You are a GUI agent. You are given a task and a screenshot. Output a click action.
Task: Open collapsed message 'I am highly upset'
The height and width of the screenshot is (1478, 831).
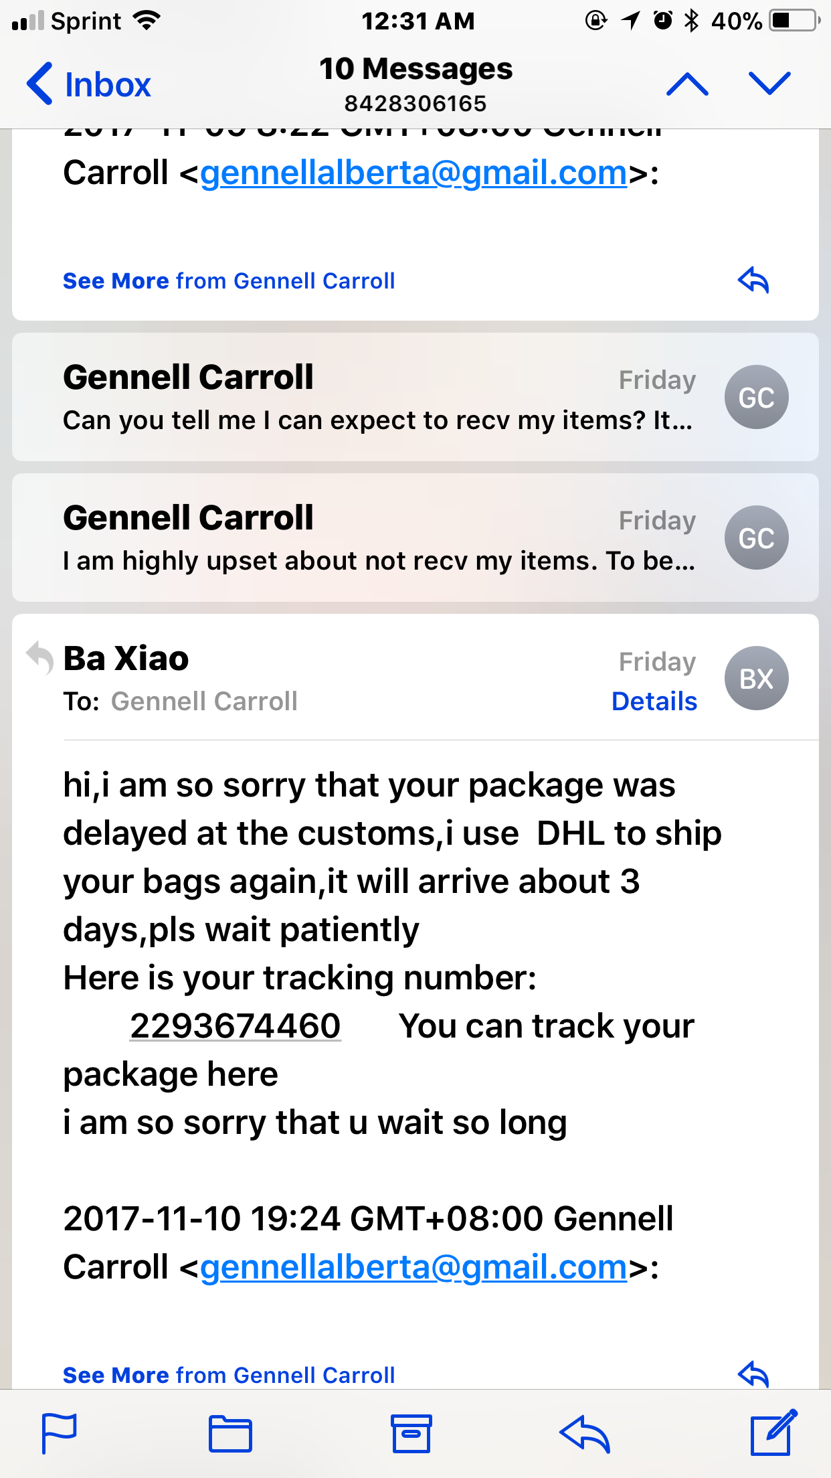[415, 538]
